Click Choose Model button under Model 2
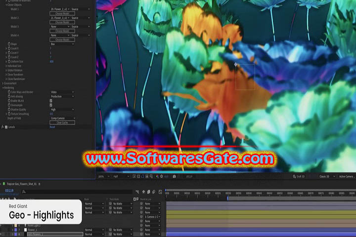The height and width of the screenshot is (237, 356). [x=62, y=22]
